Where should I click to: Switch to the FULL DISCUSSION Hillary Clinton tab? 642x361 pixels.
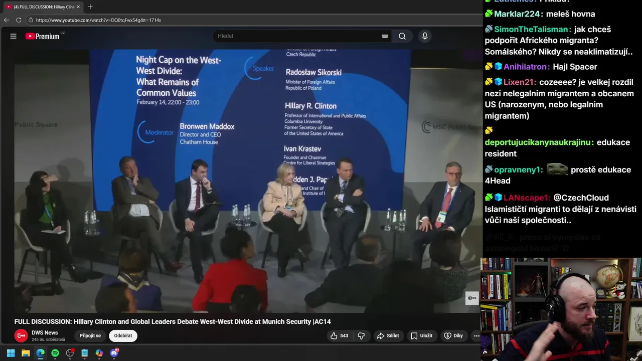[x=42, y=7]
